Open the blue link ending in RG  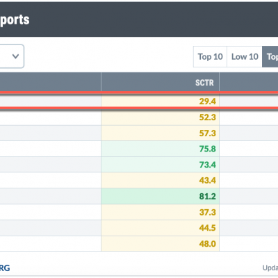(x=5, y=268)
